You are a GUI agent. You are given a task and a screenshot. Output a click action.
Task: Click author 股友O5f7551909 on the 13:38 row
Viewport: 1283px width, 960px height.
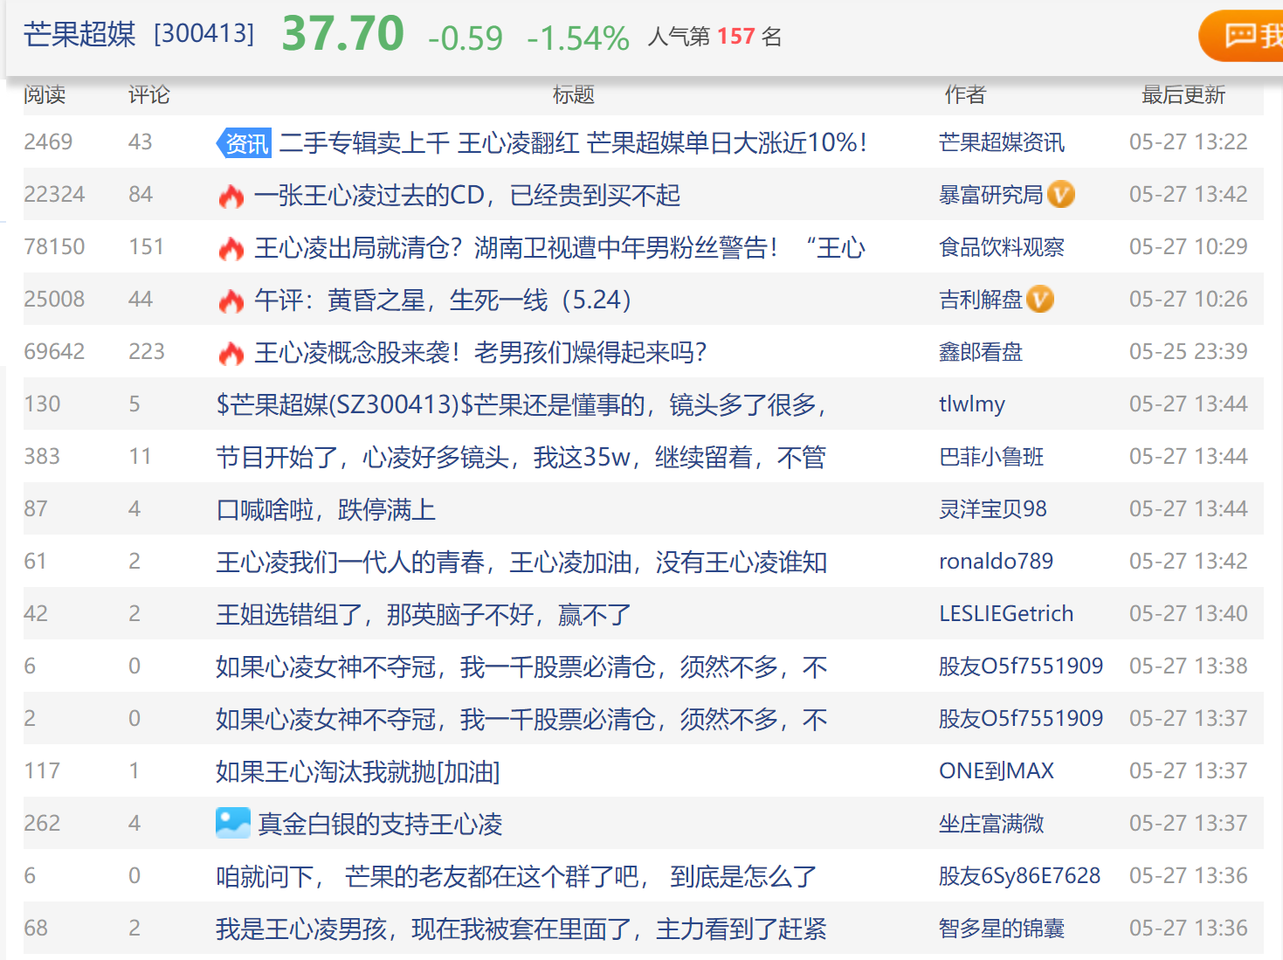click(1021, 666)
